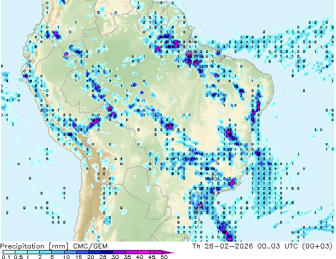This screenshot has height=259, width=336.
Task: Select the 1–2 mm legend color swatch
Action: click(33, 252)
